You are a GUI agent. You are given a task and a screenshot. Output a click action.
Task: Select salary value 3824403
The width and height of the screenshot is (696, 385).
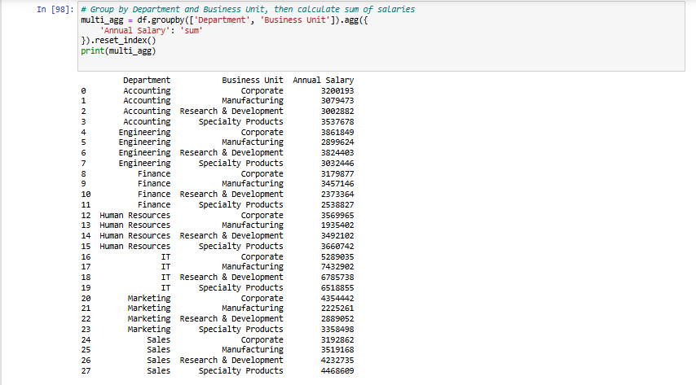click(337, 153)
